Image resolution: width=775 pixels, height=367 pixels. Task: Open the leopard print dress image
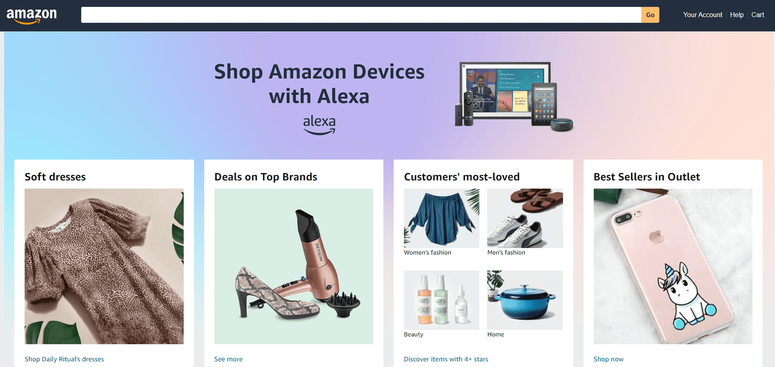coord(104,266)
